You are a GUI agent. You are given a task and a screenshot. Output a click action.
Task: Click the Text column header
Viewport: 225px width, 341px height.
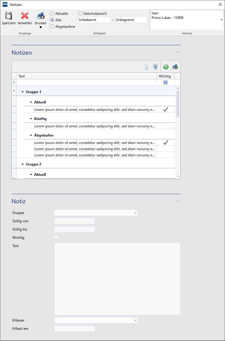(87, 76)
